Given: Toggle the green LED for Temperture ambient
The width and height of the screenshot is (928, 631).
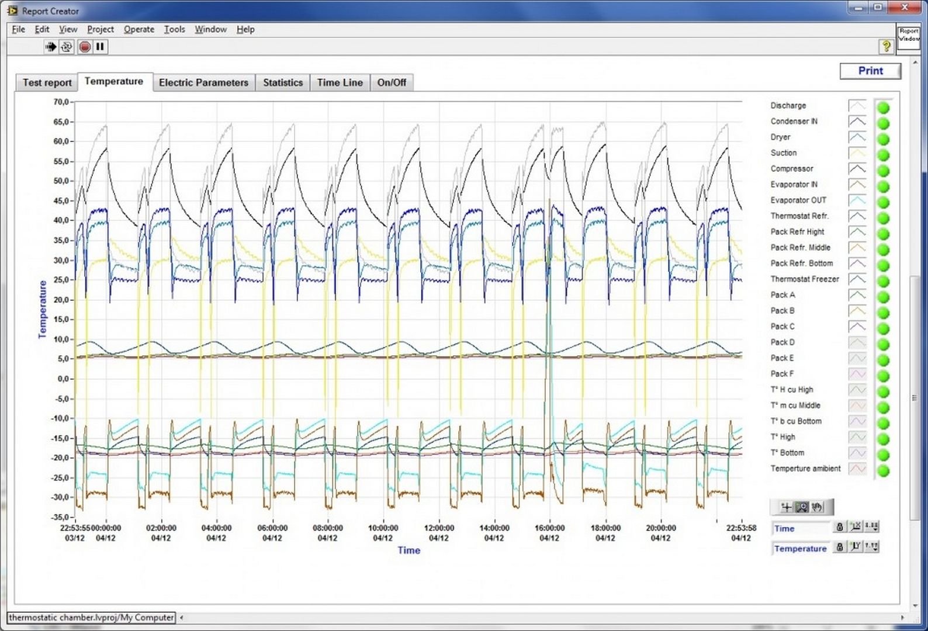Looking at the screenshot, I should pyautogui.click(x=883, y=470).
